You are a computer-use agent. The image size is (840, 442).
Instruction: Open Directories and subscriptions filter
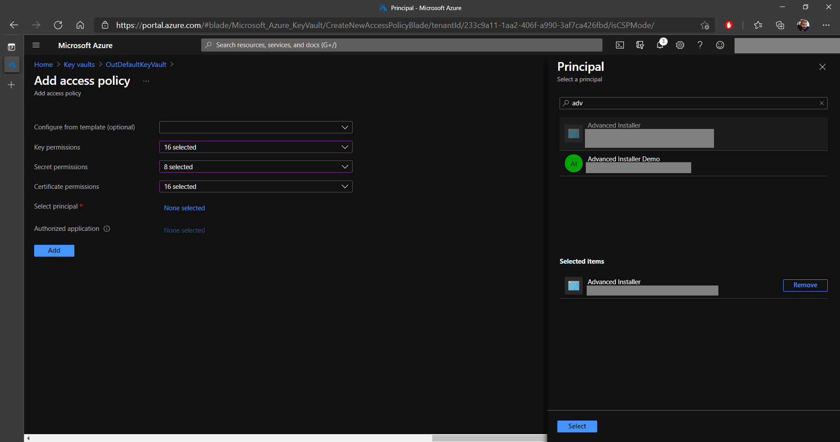[x=640, y=45]
